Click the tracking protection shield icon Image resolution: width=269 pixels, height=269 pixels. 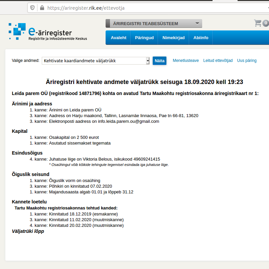[x=32, y=8]
